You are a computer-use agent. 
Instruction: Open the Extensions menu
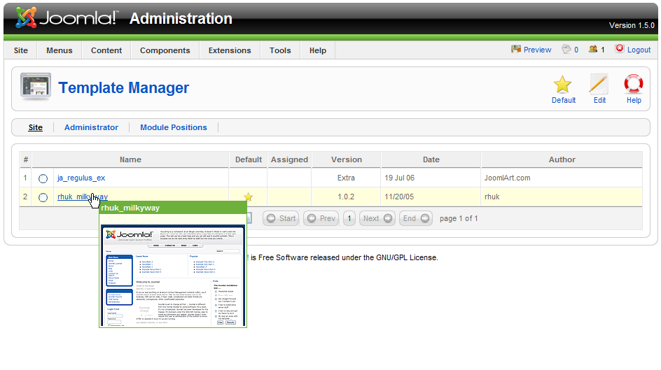point(230,50)
